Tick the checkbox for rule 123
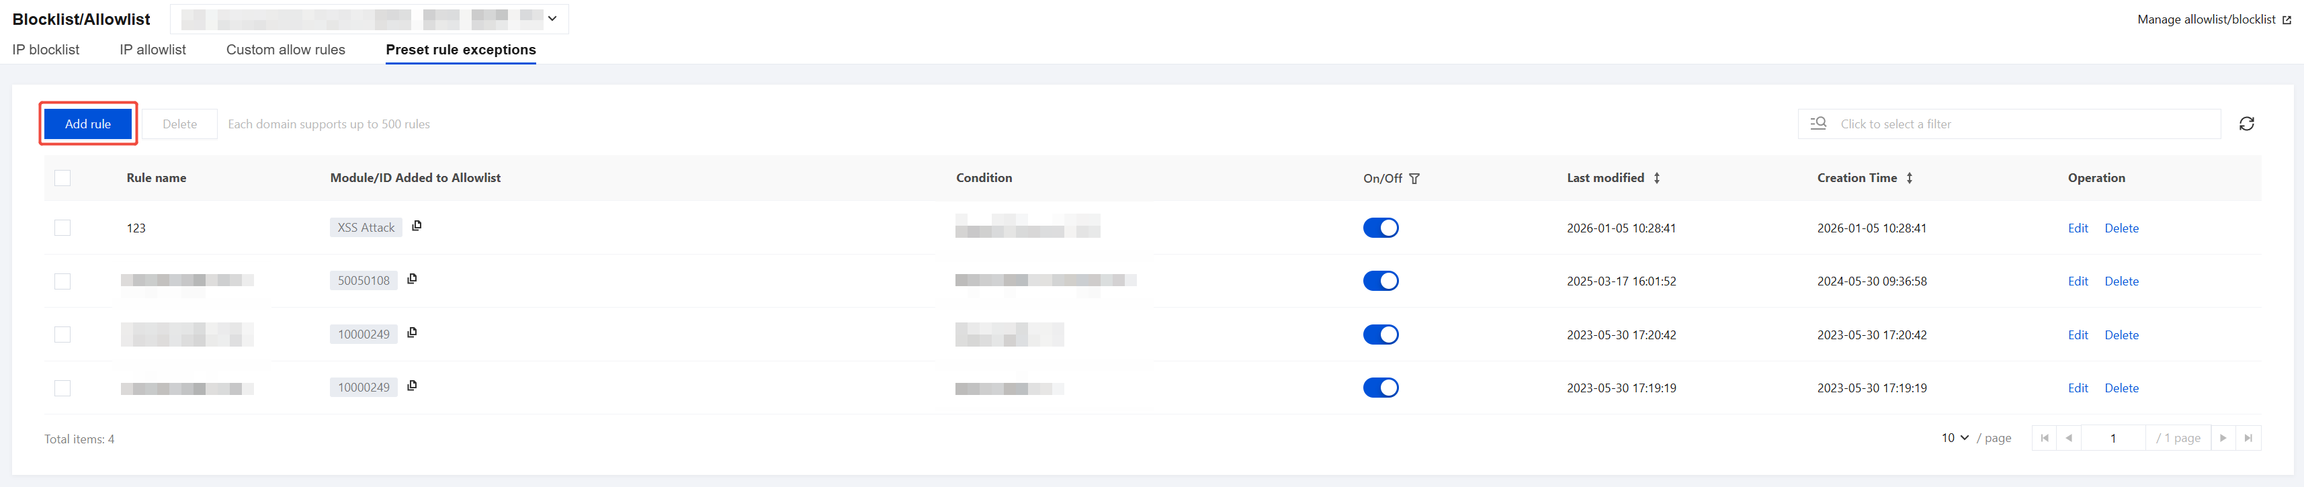The height and width of the screenshot is (487, 2304). 62,228
